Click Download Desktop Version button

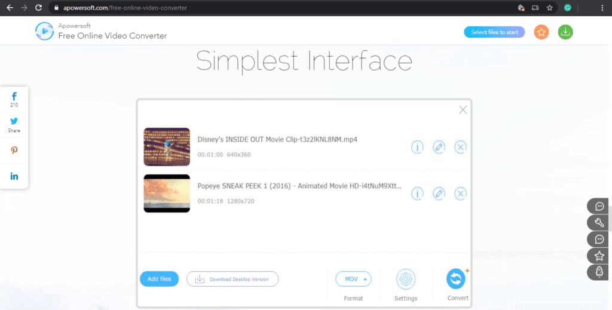pyautogui.click(x=232, y=279)
